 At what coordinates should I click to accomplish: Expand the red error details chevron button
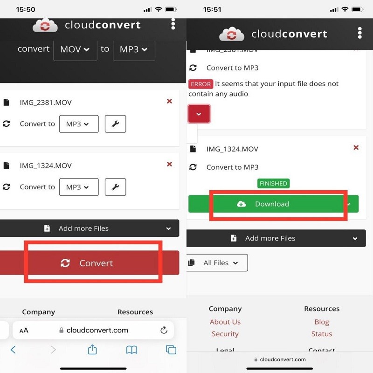[199, 114]
